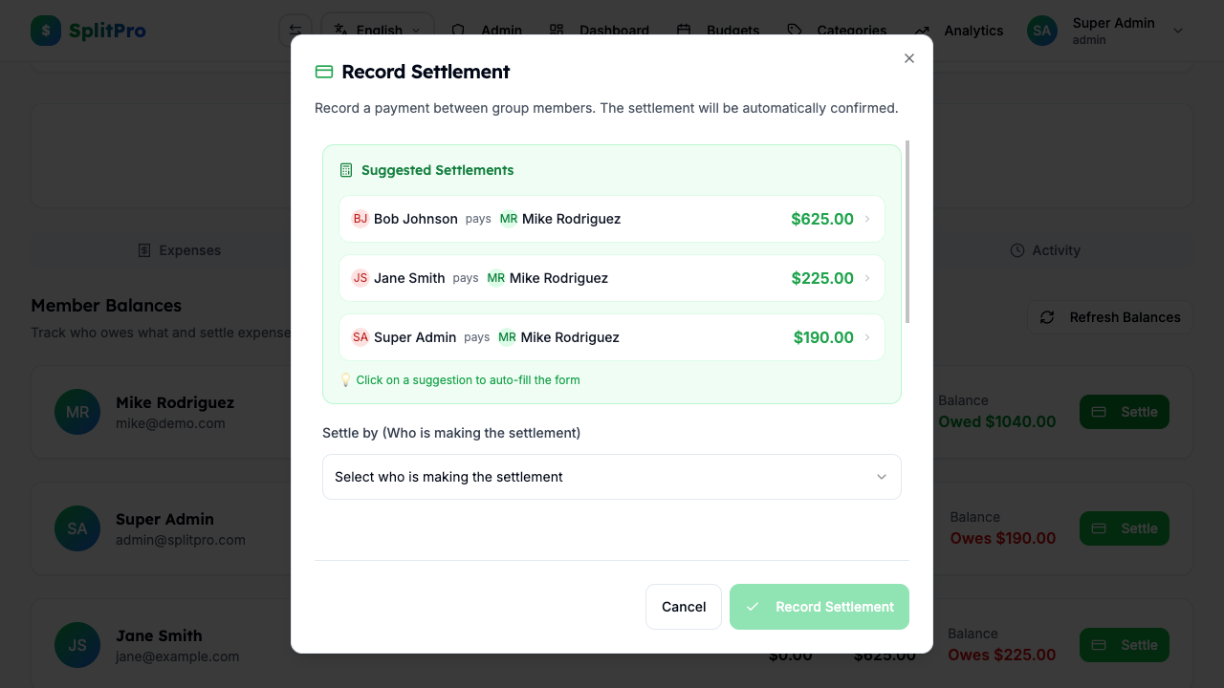
Task: Click the Cancel button
Action: (683, 606)
